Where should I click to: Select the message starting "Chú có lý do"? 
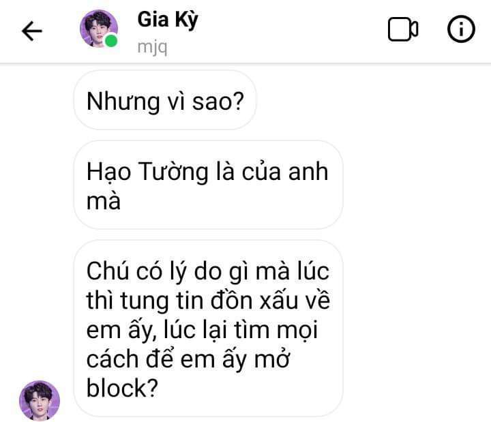point(208,329)
